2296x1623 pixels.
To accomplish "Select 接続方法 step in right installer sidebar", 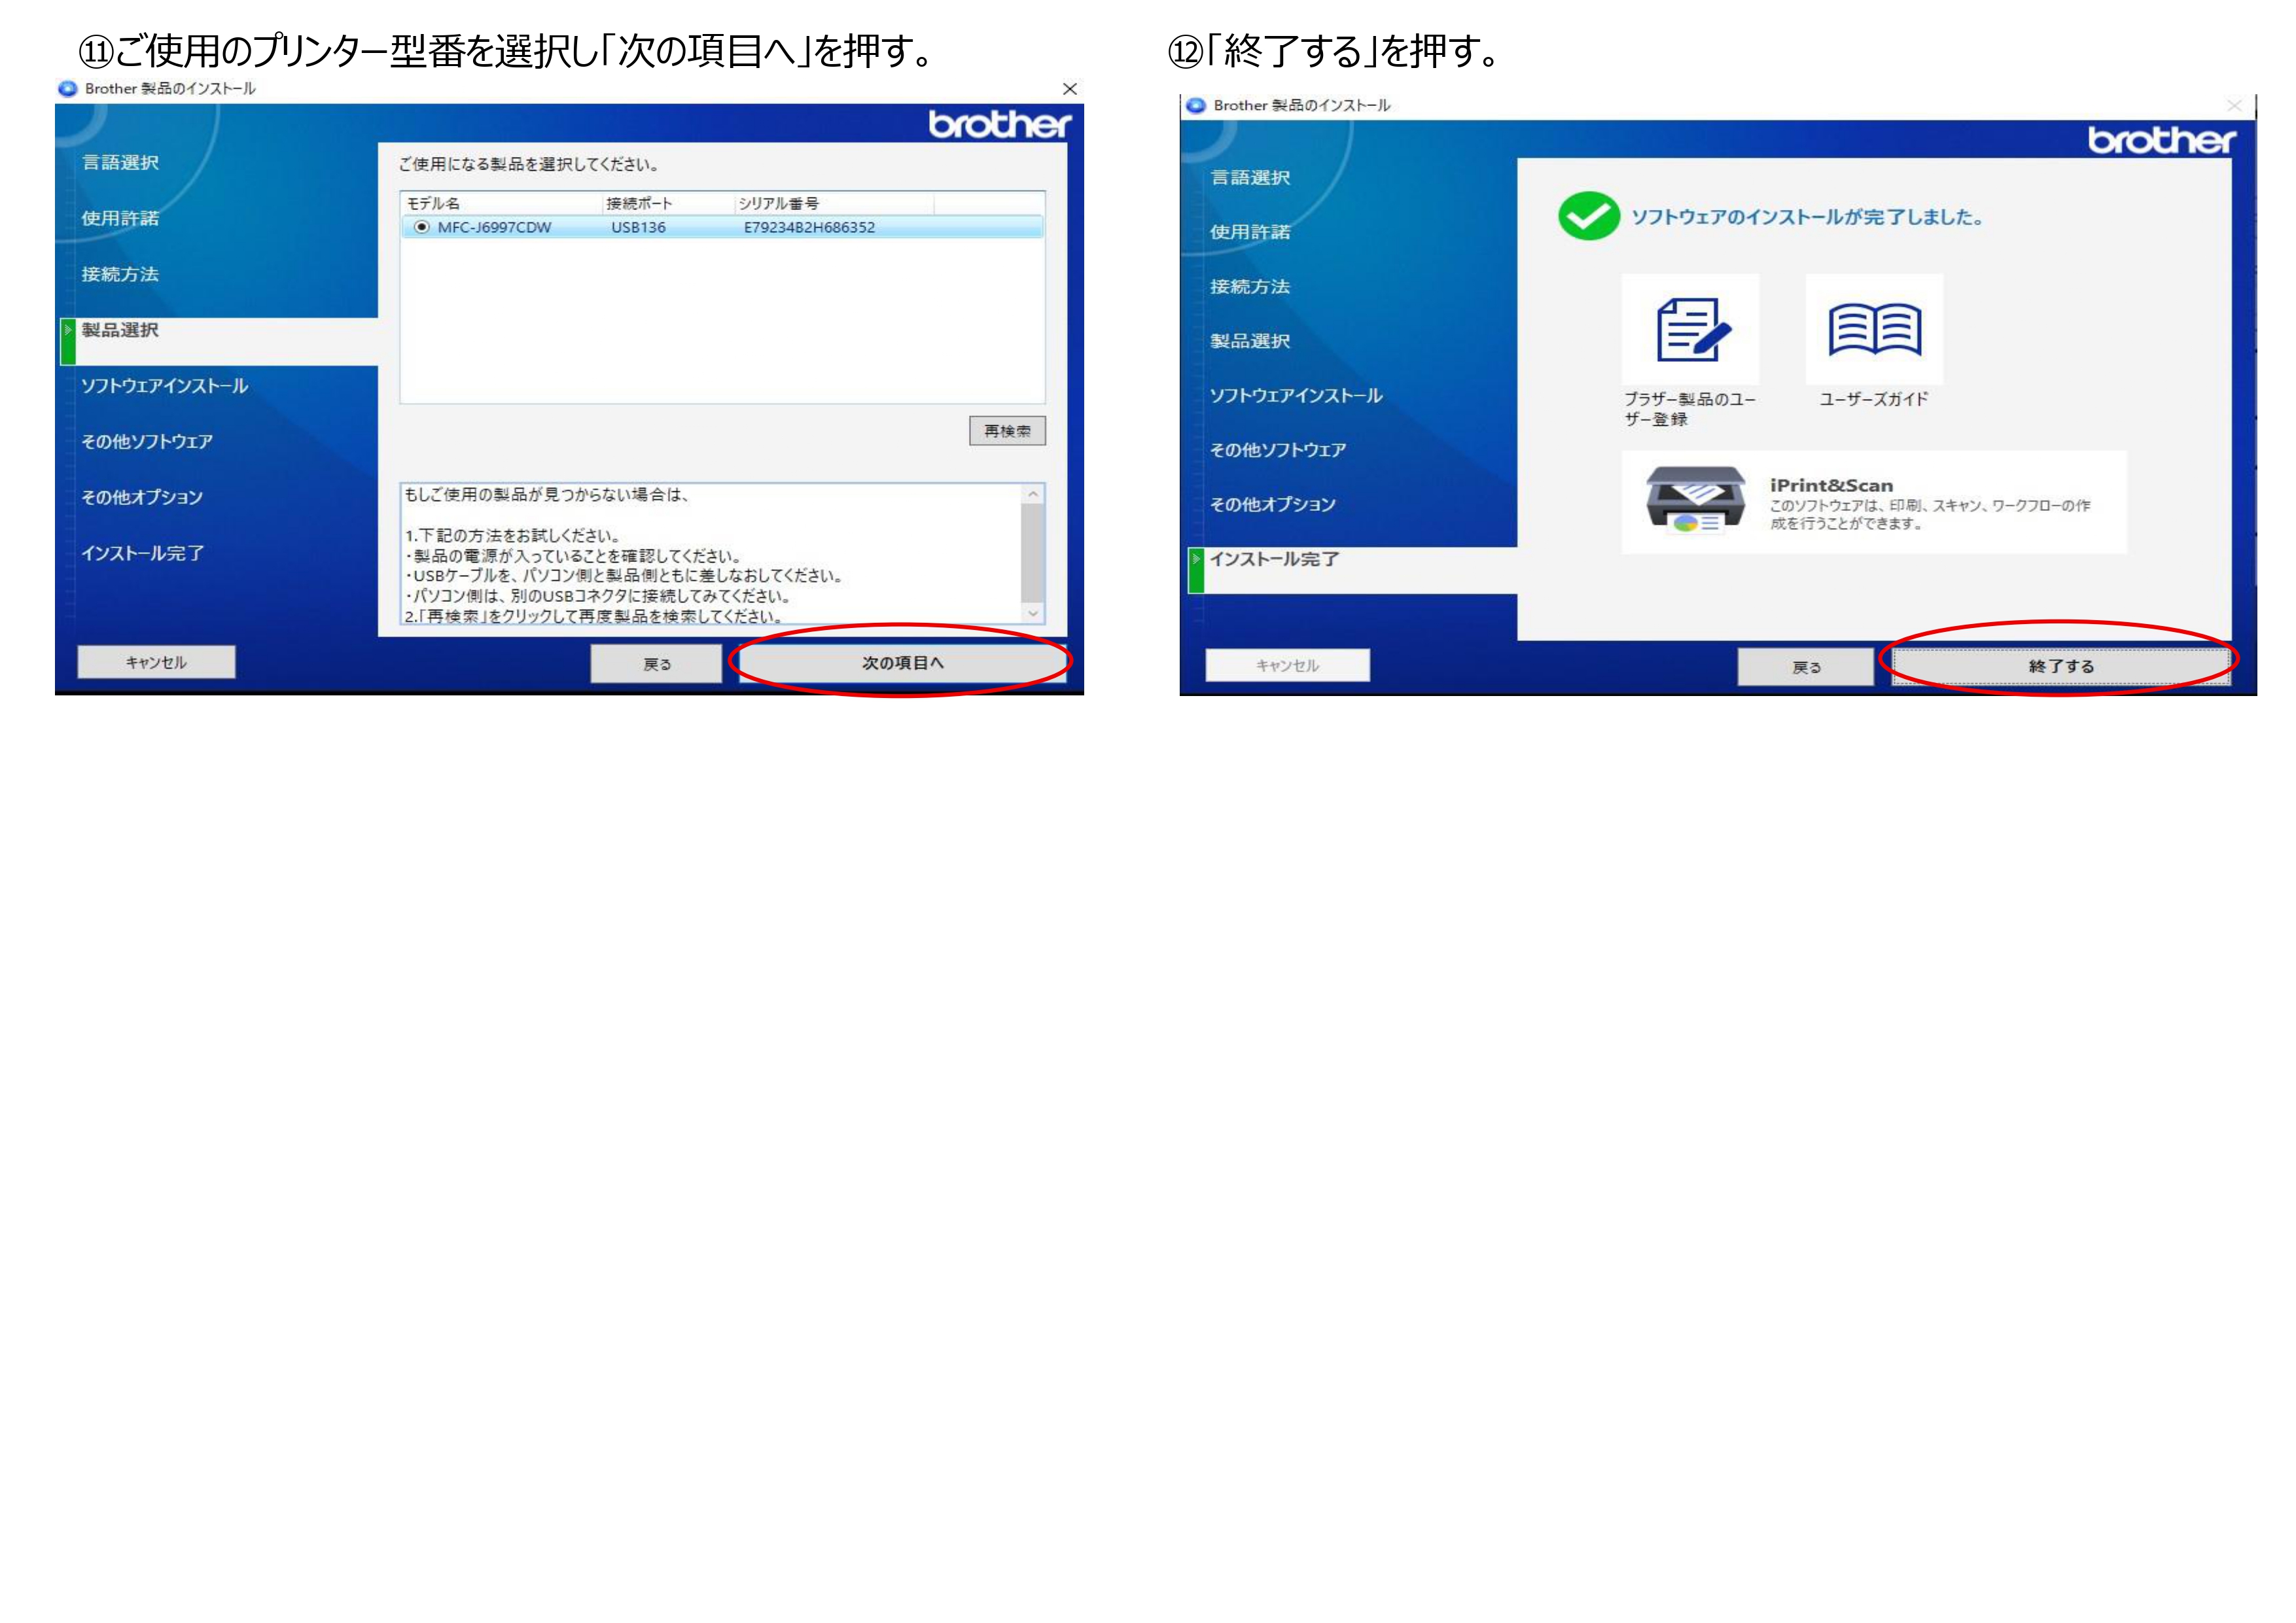I will point(1250,287).
